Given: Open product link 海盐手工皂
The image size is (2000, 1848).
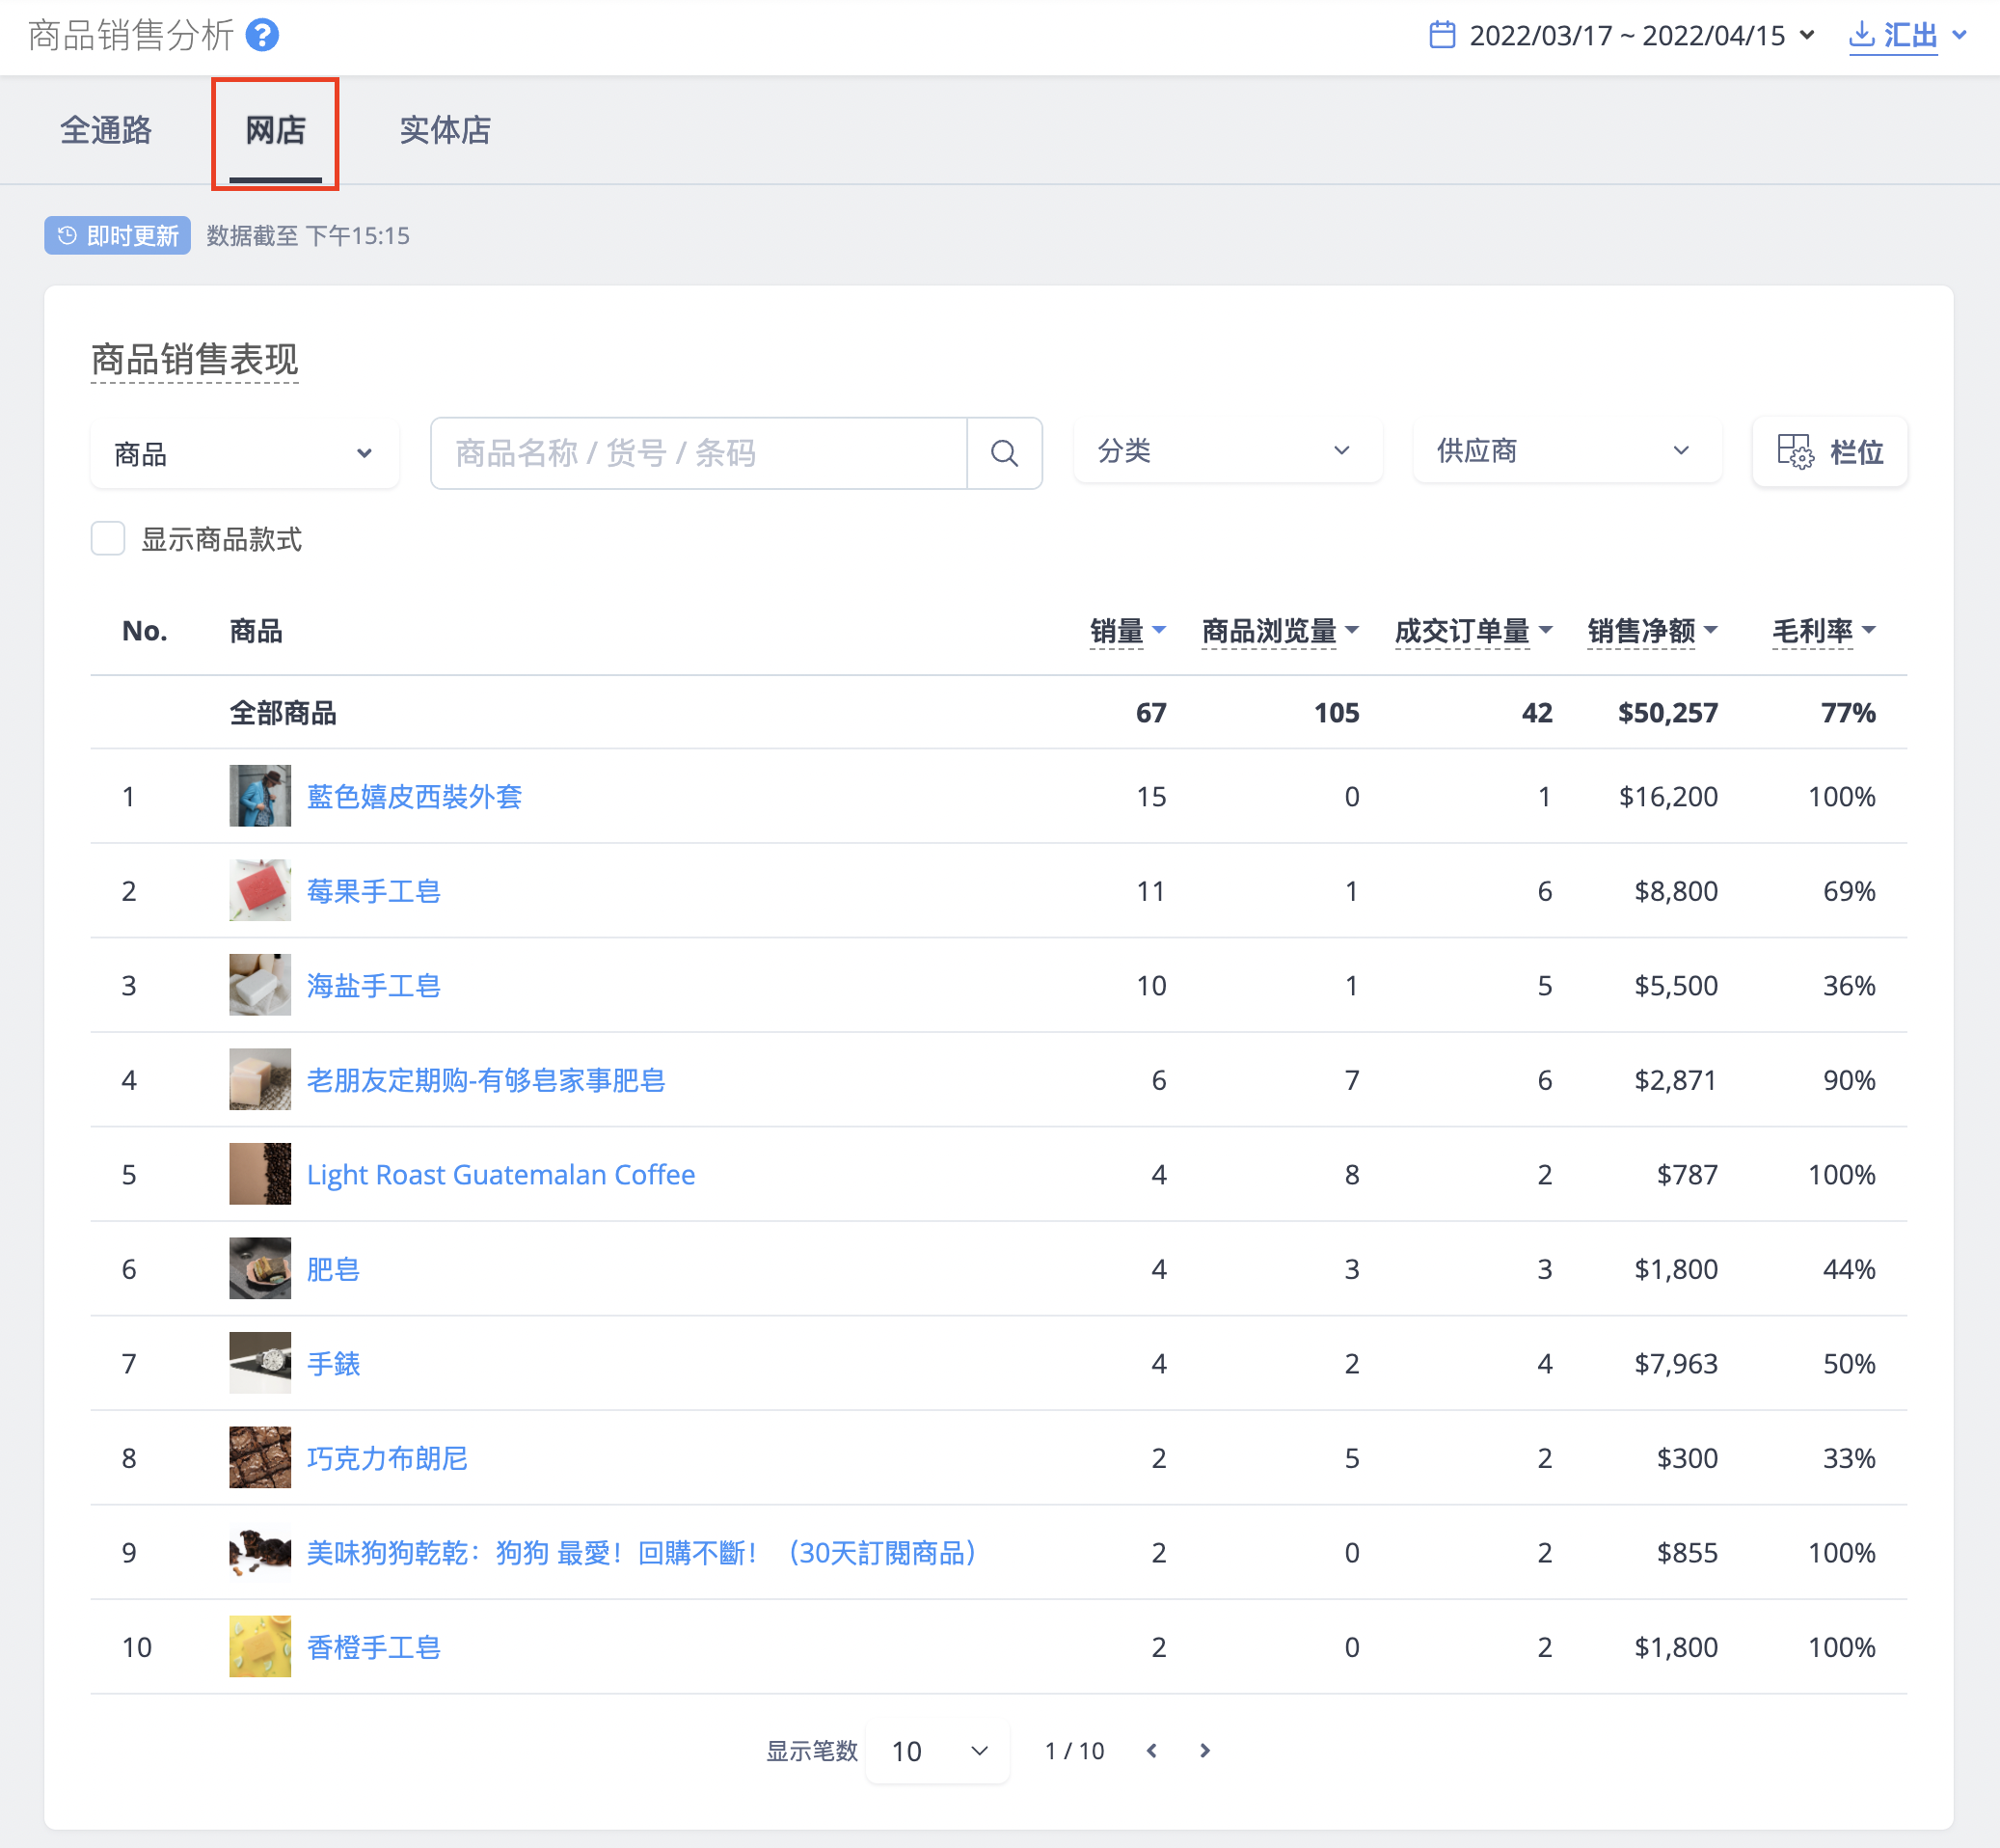Looking at the screenshot, I should tap(373, 985).
